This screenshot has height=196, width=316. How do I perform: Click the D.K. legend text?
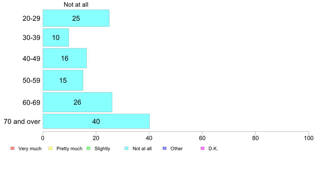213,149
